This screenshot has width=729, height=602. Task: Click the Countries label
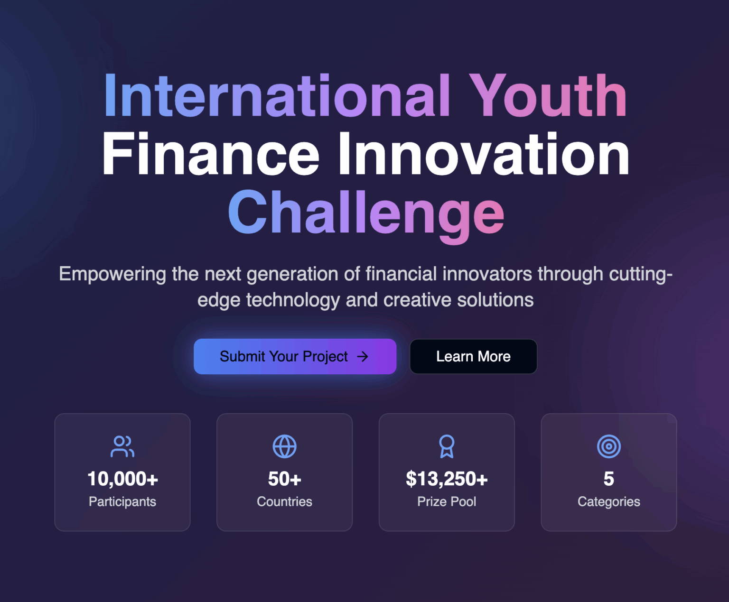coord(284,501)
